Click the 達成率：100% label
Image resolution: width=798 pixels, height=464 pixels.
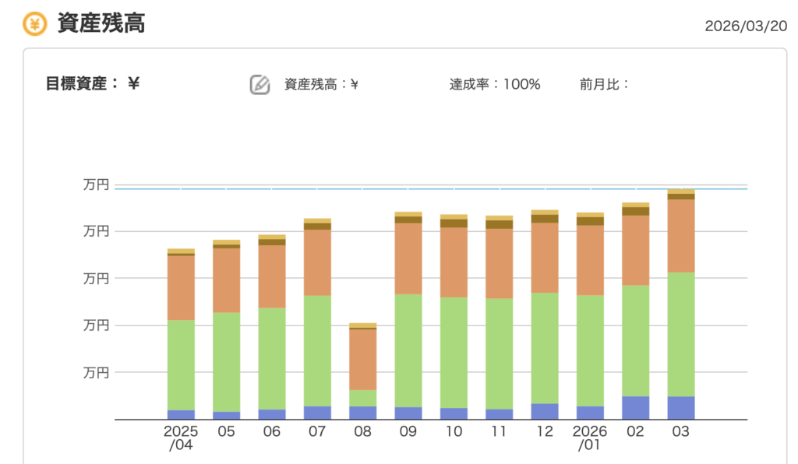coord(495,84)
